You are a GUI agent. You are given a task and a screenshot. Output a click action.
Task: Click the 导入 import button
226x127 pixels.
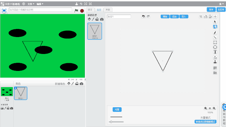(x=184, y=17)
